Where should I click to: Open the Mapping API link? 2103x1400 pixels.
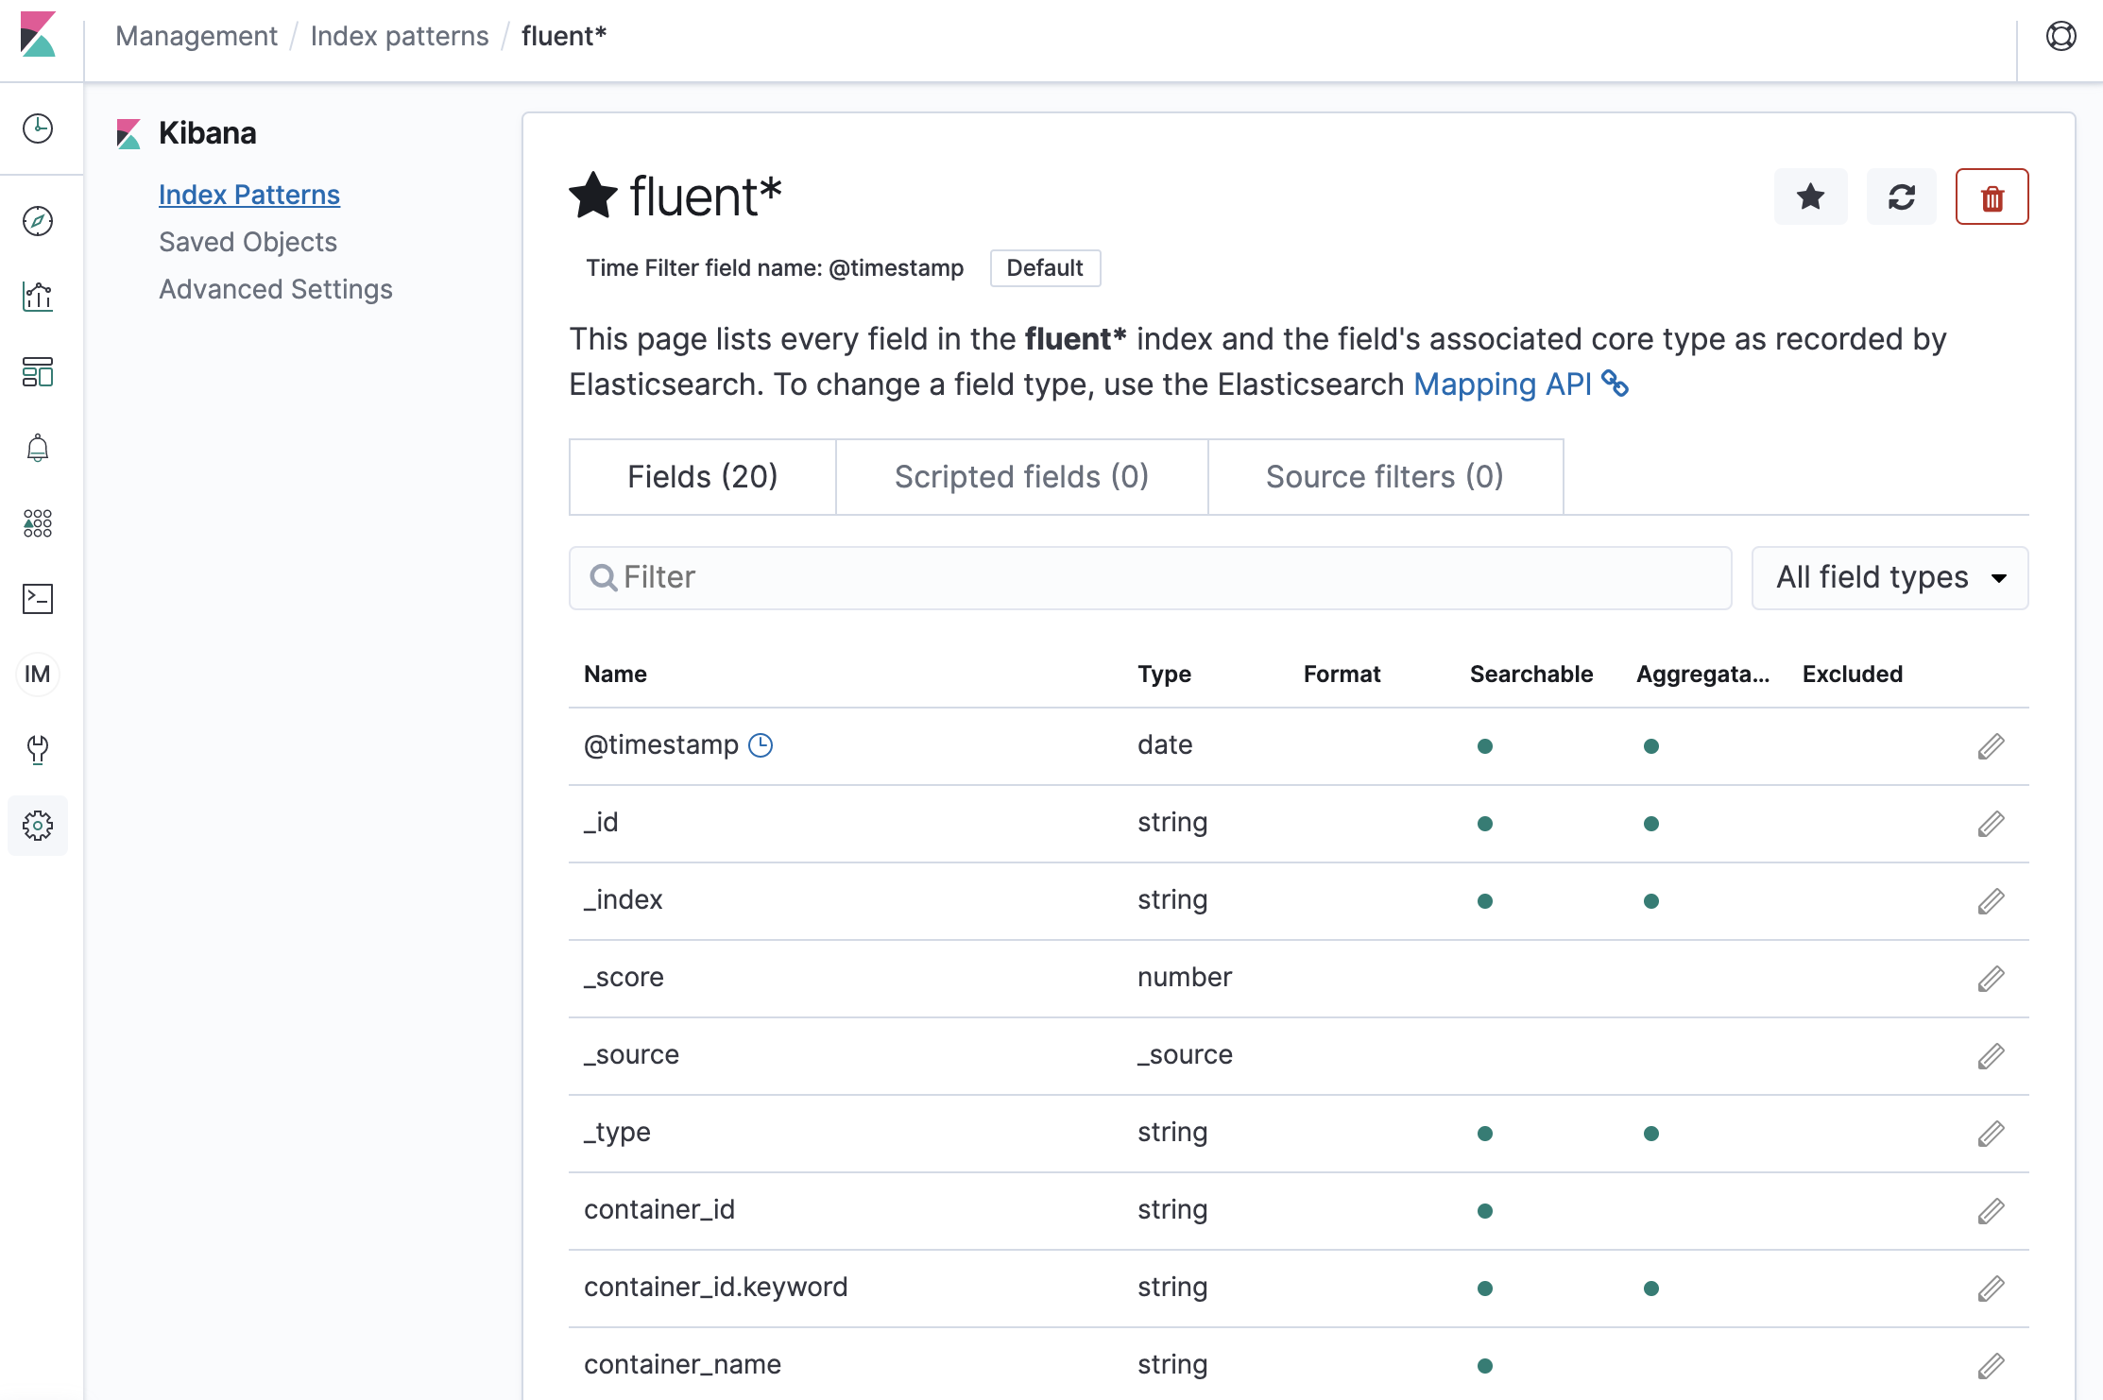click(1502, 384)
